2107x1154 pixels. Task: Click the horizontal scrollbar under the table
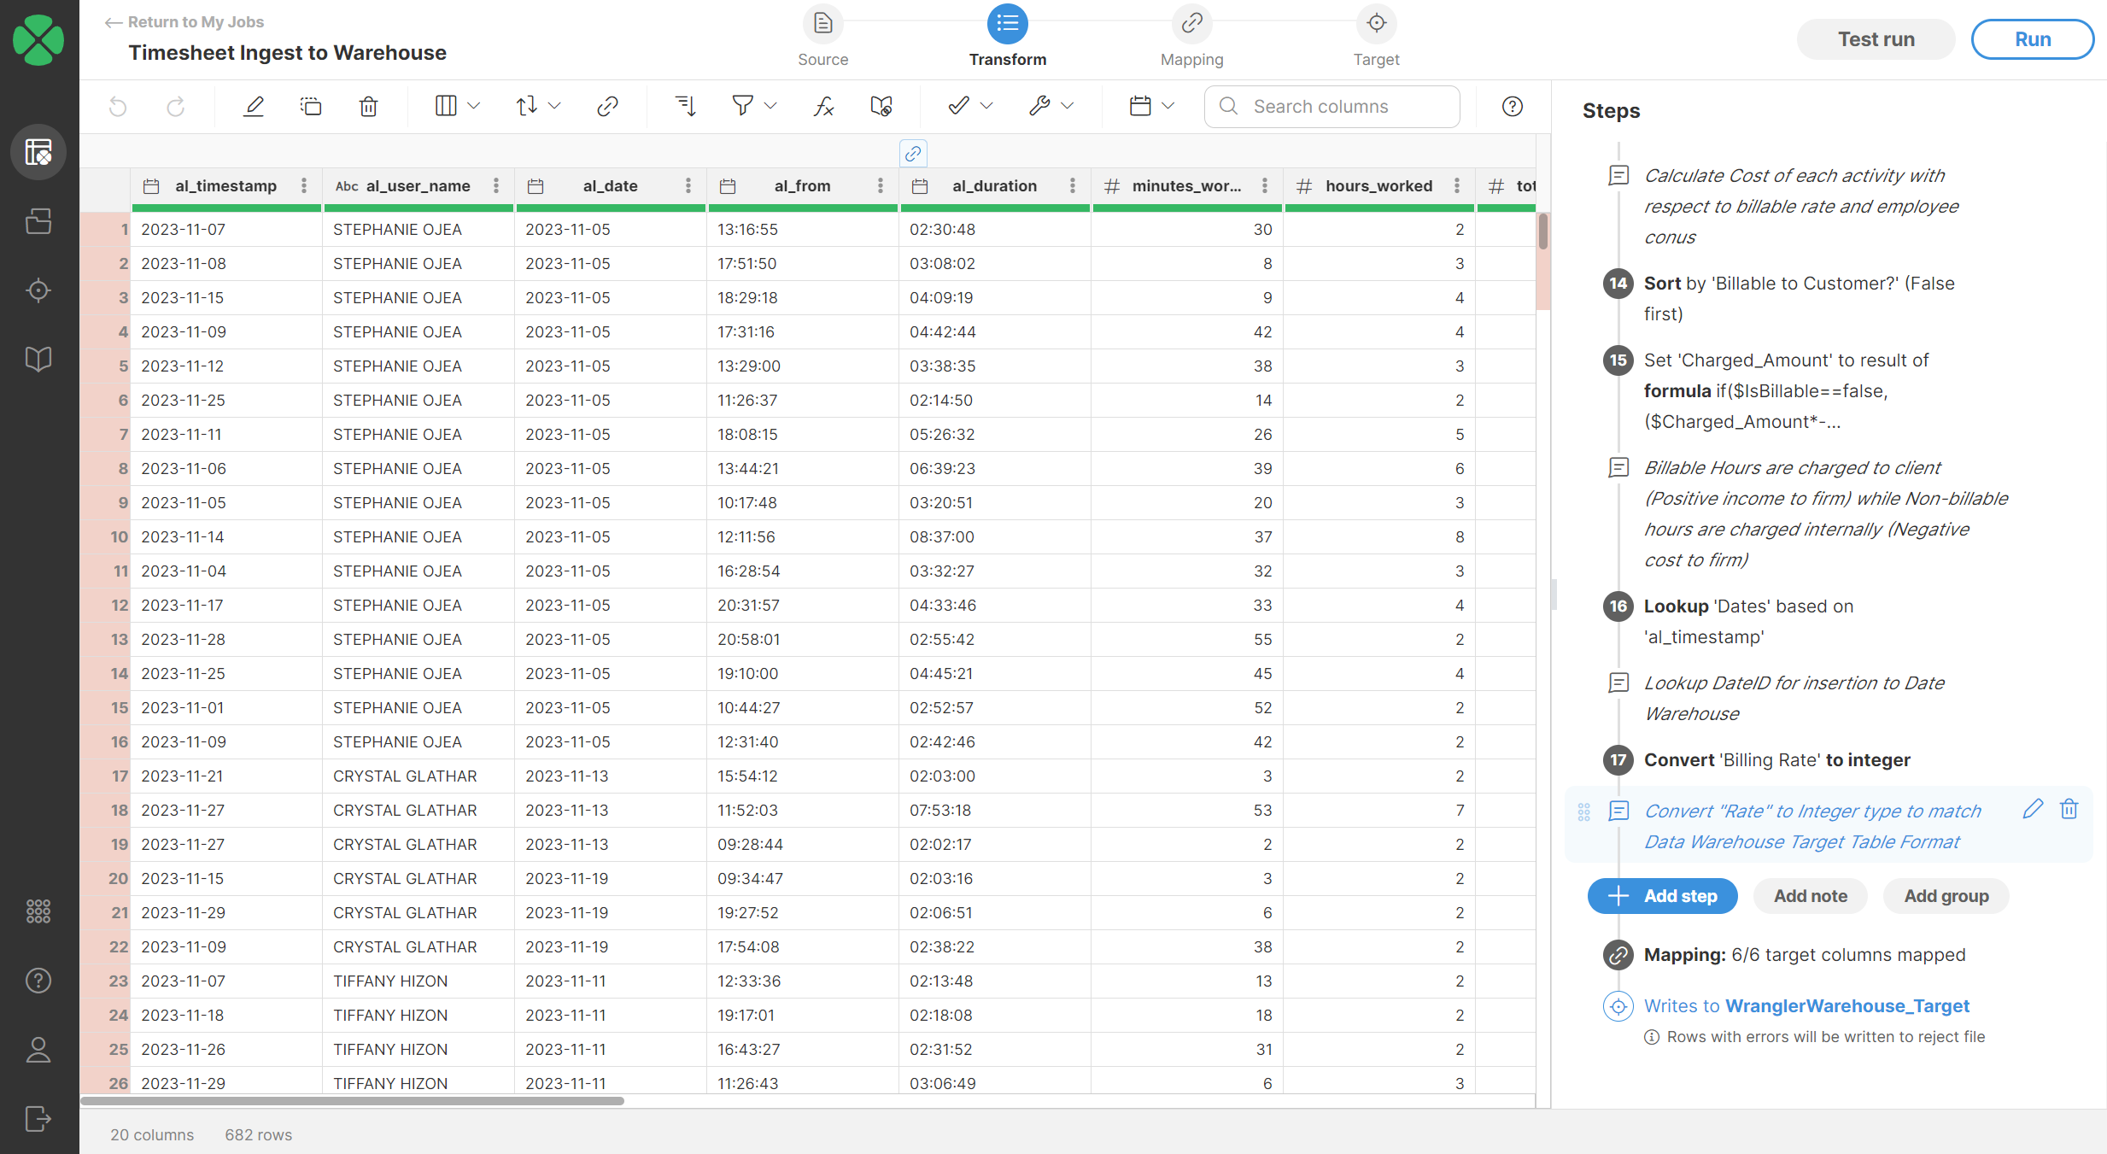352,1101
